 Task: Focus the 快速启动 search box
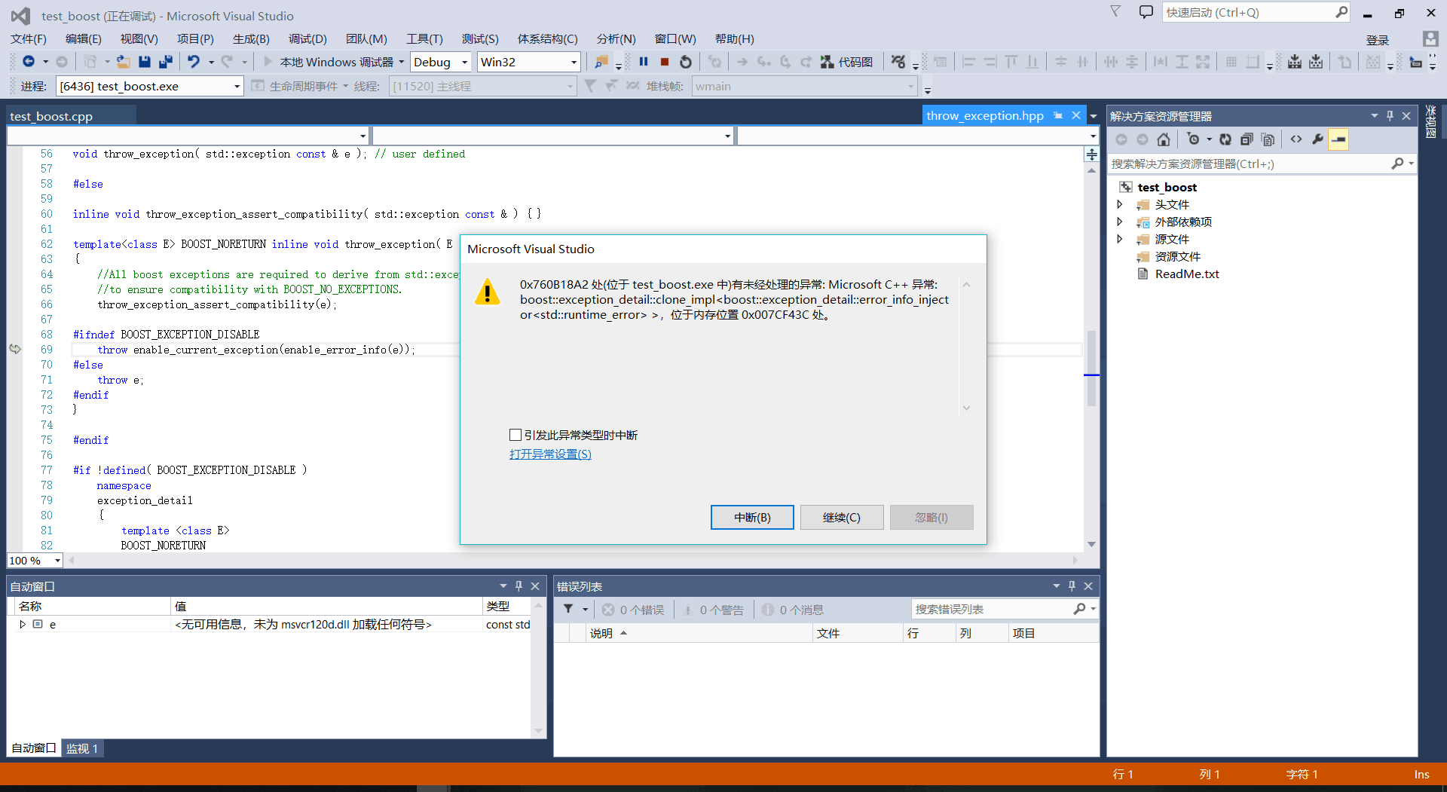[x=1250, y=12]
